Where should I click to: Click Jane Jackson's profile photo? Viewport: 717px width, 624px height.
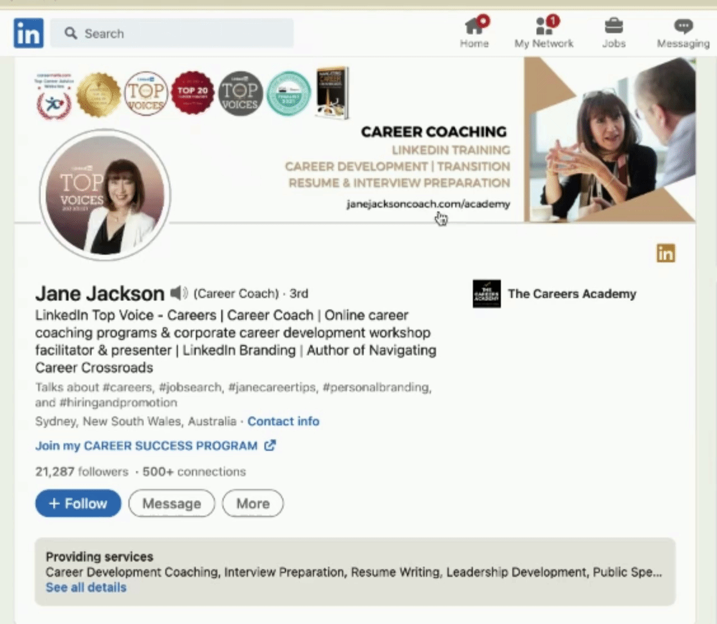click(x=105, y=194)
